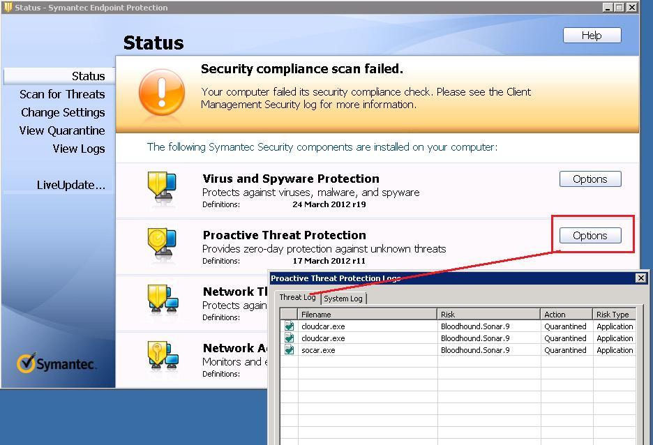The height and width of the screenshot is (445, 653).
Task: Click the Proactive Threat Protection title
Action: 285,235
